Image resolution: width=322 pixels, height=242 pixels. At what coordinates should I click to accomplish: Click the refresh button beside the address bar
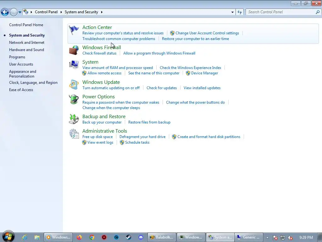tap(240, 12)
